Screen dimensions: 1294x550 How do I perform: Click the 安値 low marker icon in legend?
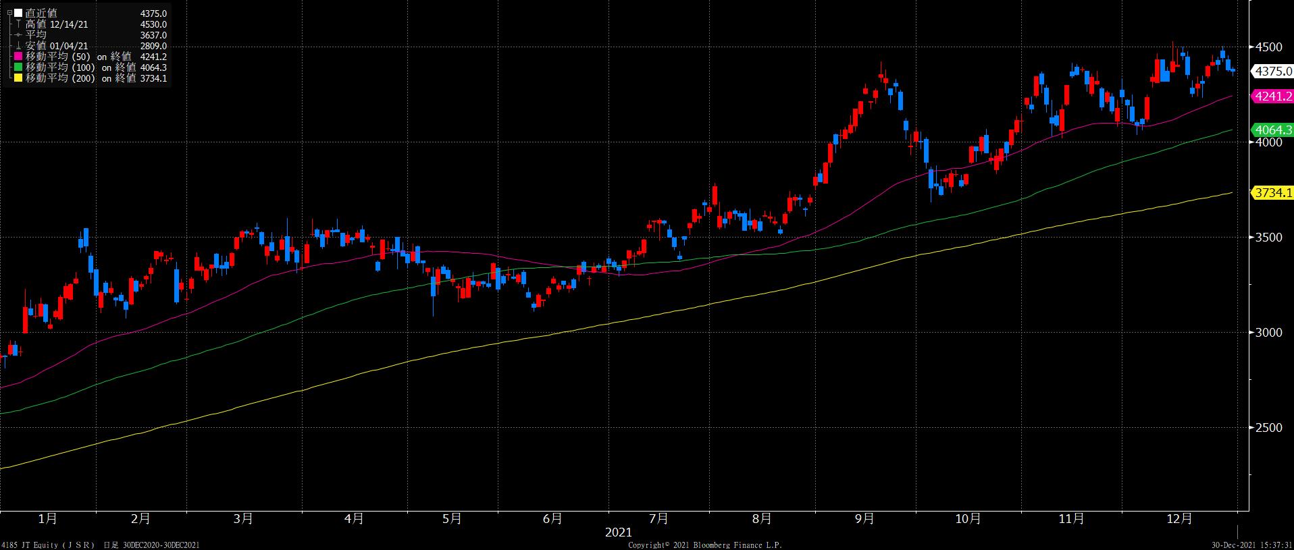point(18,46)
